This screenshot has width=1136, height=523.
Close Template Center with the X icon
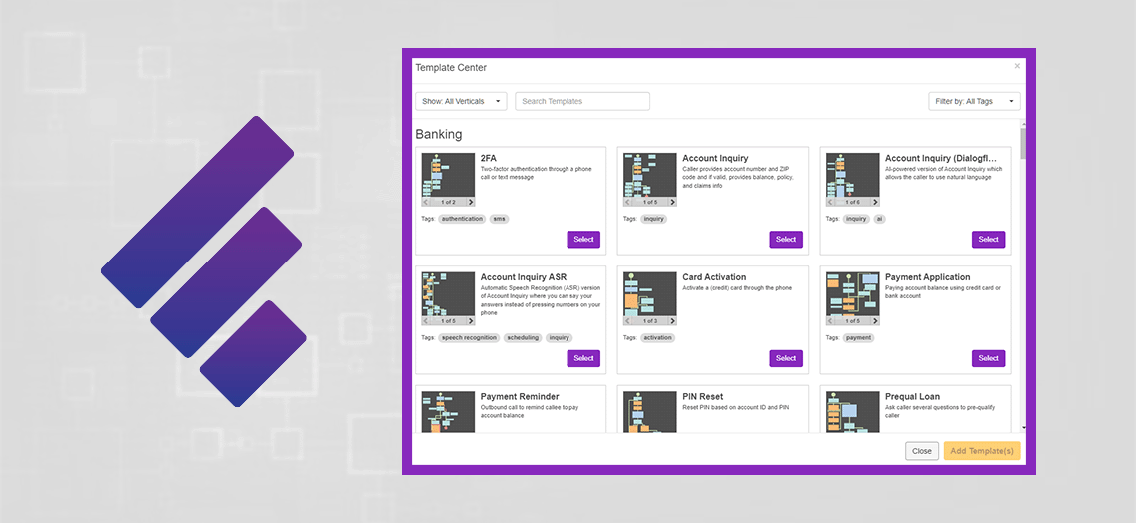tap(1017, 66)
